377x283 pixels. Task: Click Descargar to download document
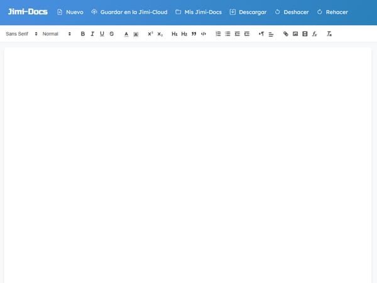(x=248, y=12)
